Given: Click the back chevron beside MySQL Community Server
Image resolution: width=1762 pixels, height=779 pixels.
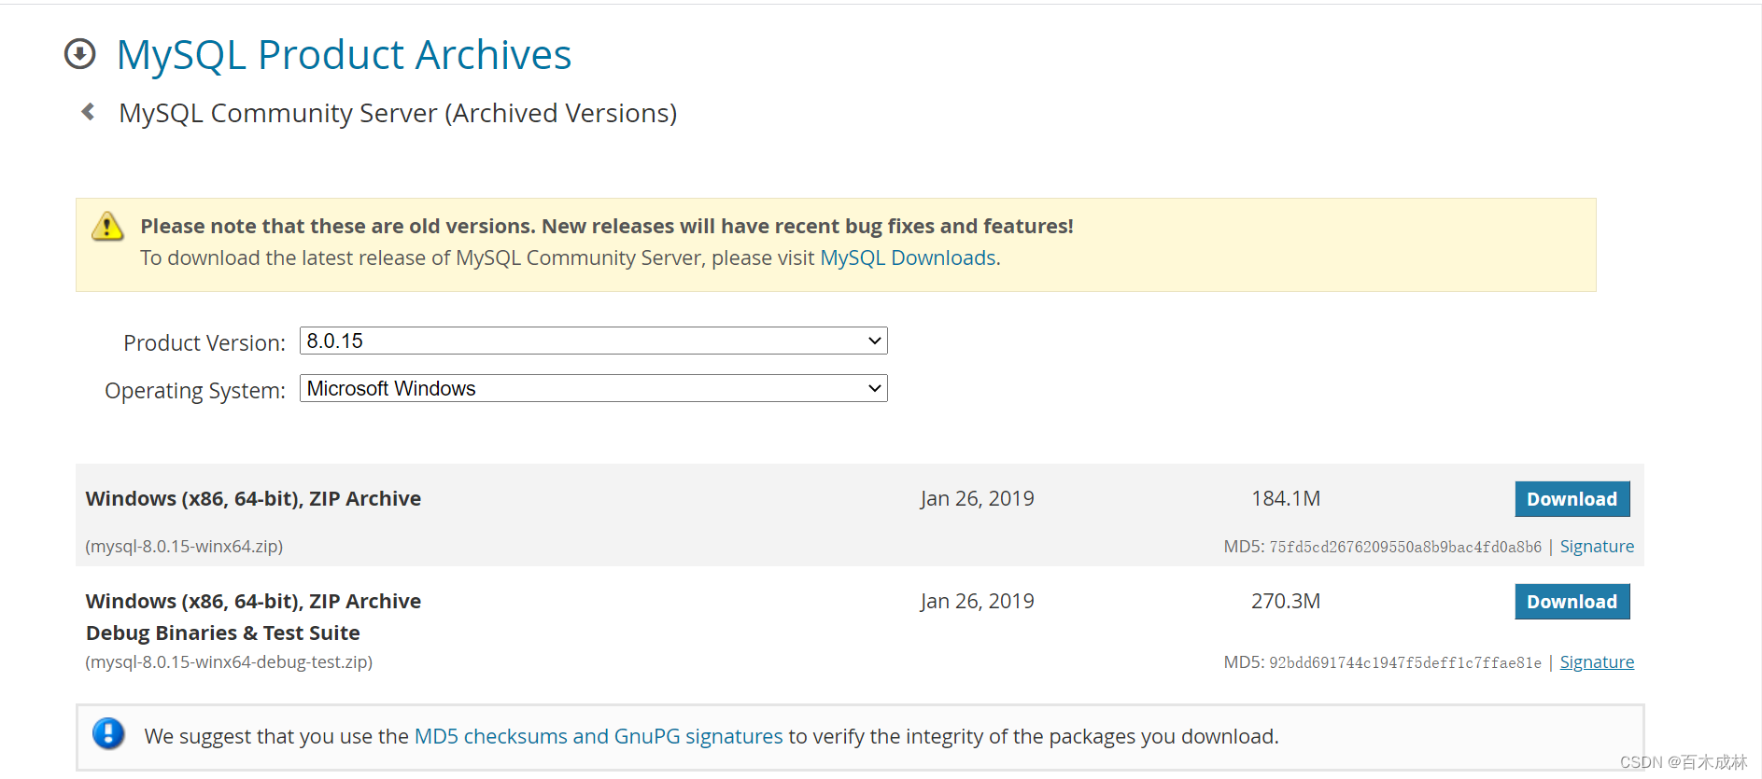Looking at the screenshot, I should (88, 112).
